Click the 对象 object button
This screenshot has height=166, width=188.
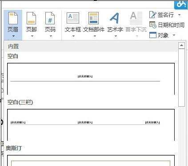tap(159, 35)
